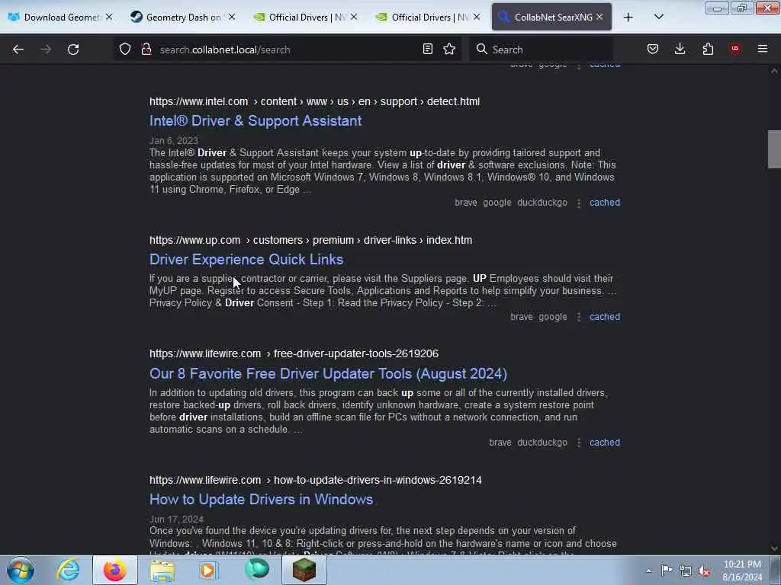The image size is (781, 585).
Task: Open Intel Driver & Support Assistant result
Action: (256, 121)
